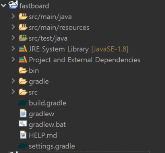Screen dimensions: 165x153
Task: Click the [JavaSE-1.8] version text
Action: pos(110,49)
